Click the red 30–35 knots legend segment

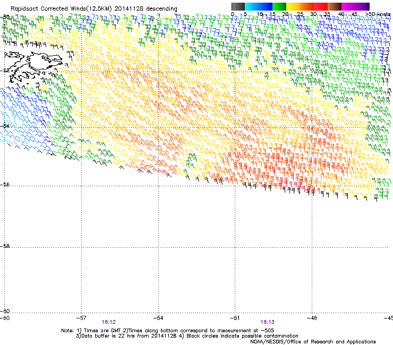(x=321, y=6)
